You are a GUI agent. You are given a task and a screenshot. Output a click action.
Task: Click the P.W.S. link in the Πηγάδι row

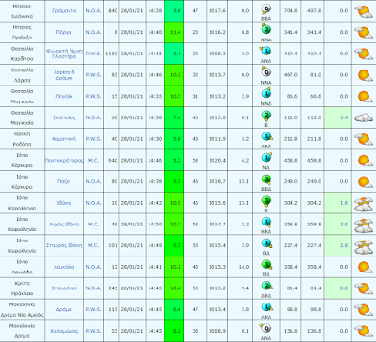[x=93, y=97]
